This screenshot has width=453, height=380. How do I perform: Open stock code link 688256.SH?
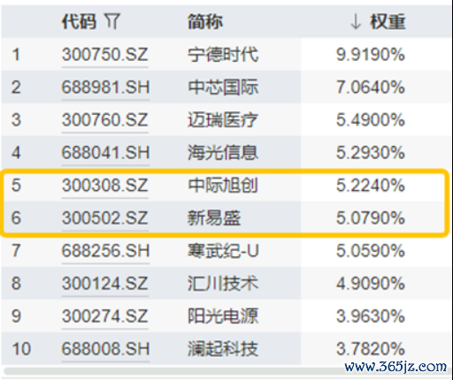(105, 251)
